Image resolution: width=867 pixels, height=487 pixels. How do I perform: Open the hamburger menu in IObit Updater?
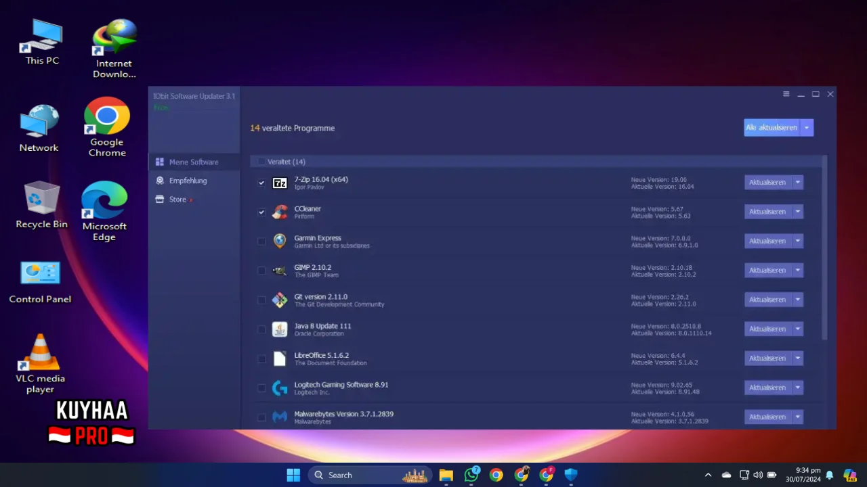[786, 94]
